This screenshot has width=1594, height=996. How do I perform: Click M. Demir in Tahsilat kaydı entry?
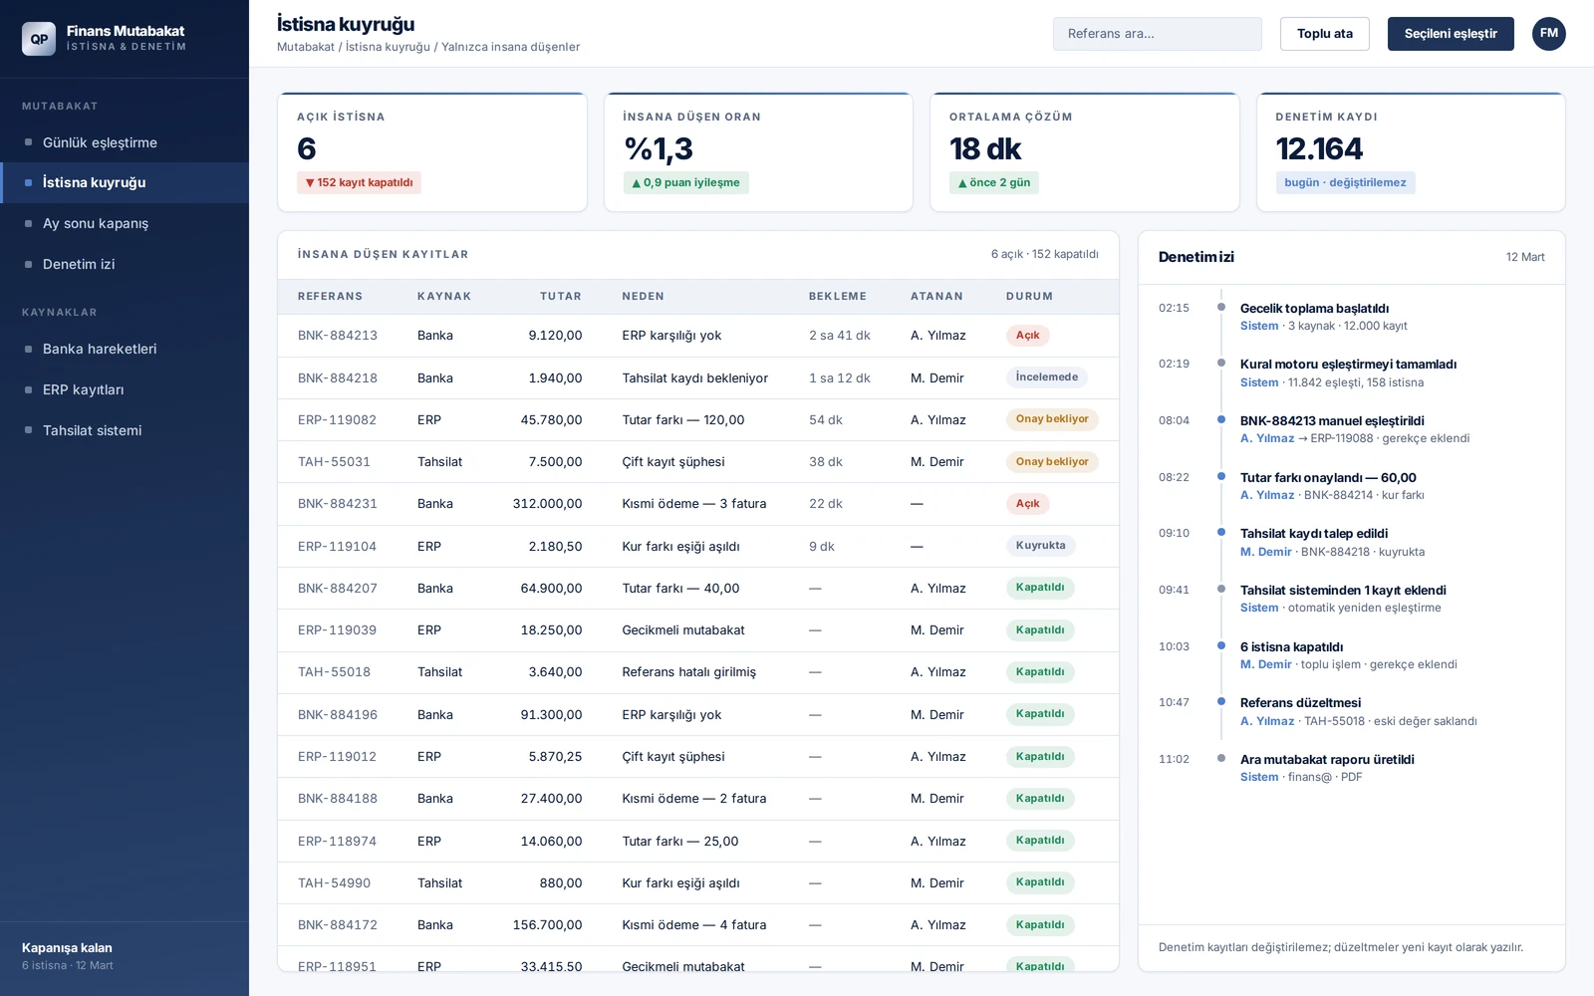(x=1266, y=552)
